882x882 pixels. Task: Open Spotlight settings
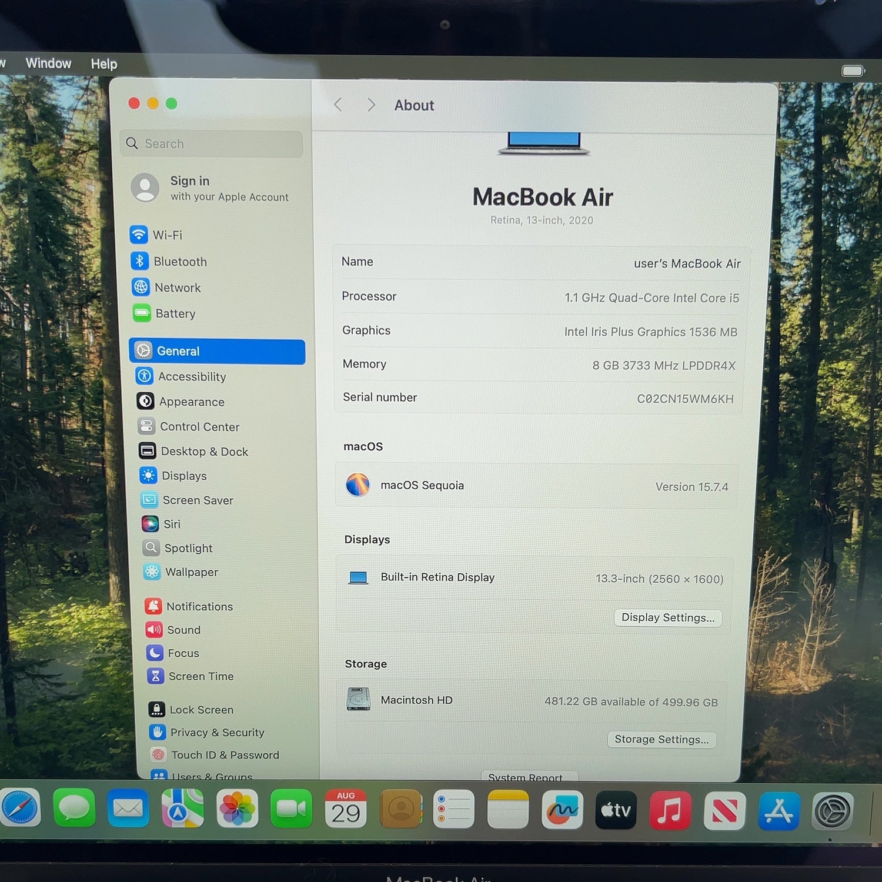(178, 548)
